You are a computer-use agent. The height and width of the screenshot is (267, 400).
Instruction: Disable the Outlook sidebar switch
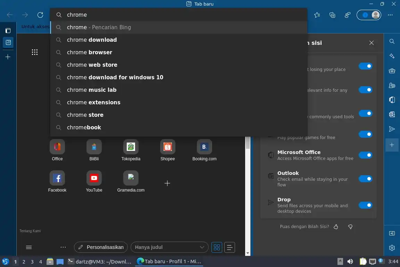click(x=365, y=179)
